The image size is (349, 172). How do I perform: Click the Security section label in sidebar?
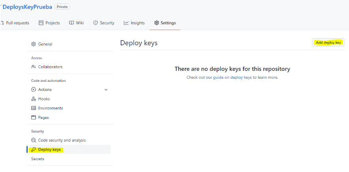(38, 131)
